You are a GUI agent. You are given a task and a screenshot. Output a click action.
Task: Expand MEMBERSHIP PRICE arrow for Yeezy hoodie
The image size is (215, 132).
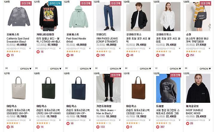(x=60, y=49)
